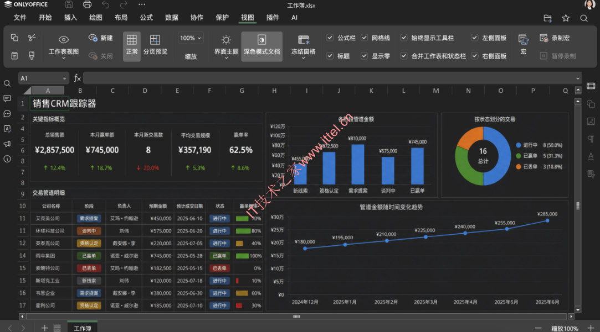Open shape settings icon in right sidebar
Image resolution: width=600 pixels, height=332 pixels.
pos(591,104)
